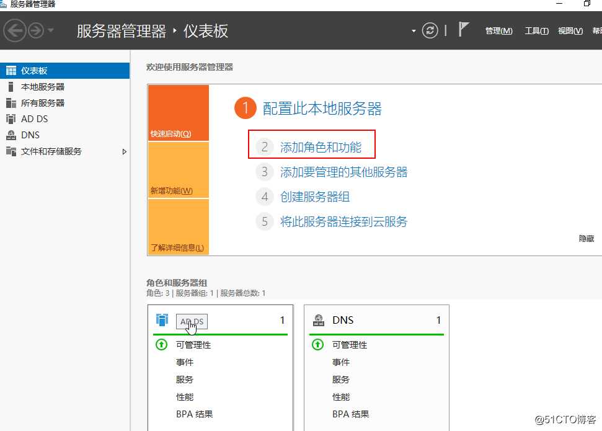Open 性能 in AD DS tile

(x=185, y=397)
